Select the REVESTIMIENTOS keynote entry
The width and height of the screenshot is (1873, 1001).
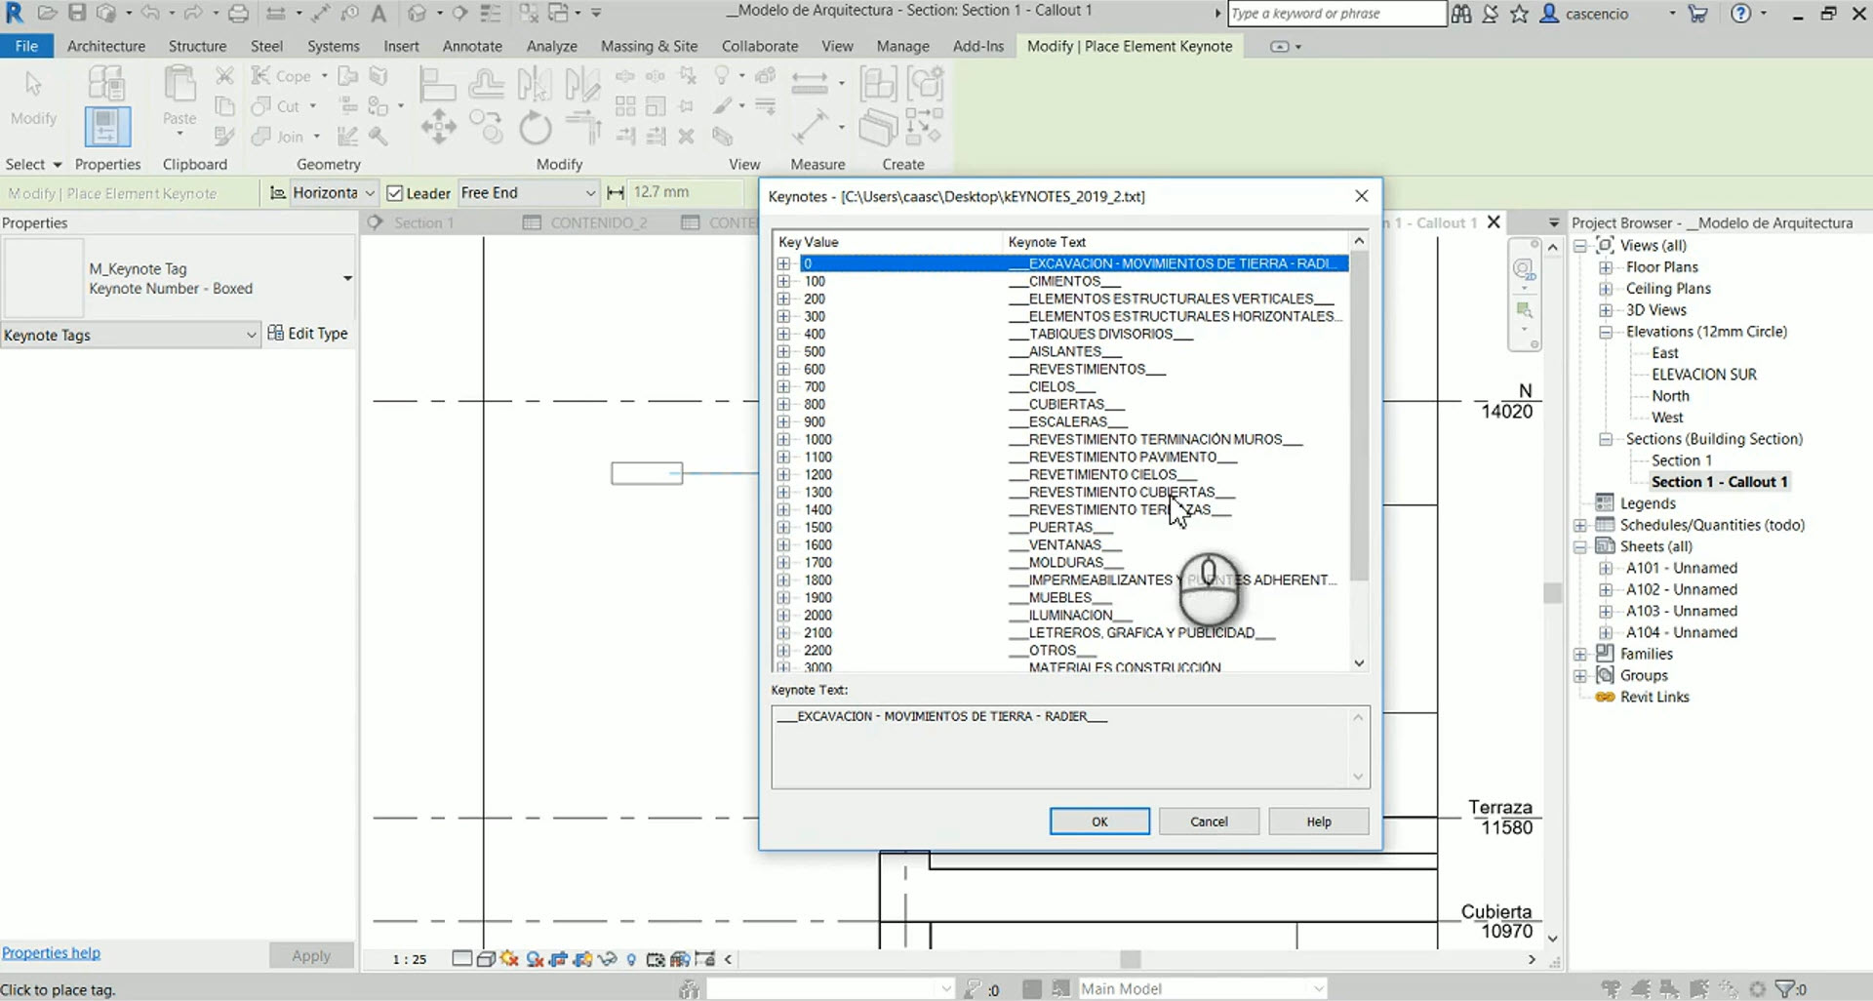1086,369
